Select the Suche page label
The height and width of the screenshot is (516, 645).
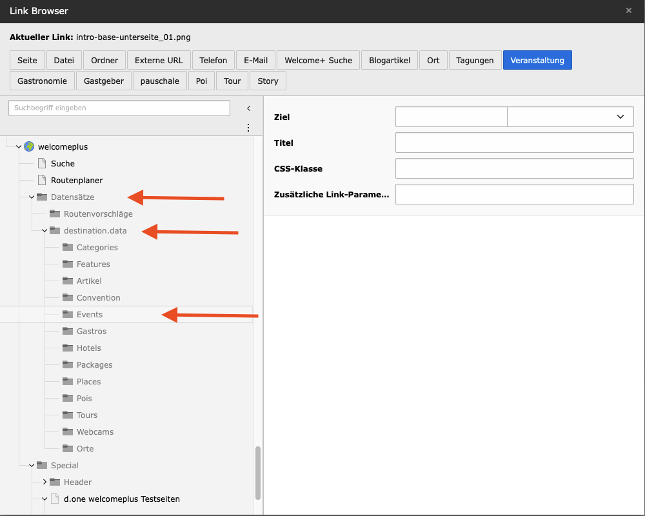point(63,163)
